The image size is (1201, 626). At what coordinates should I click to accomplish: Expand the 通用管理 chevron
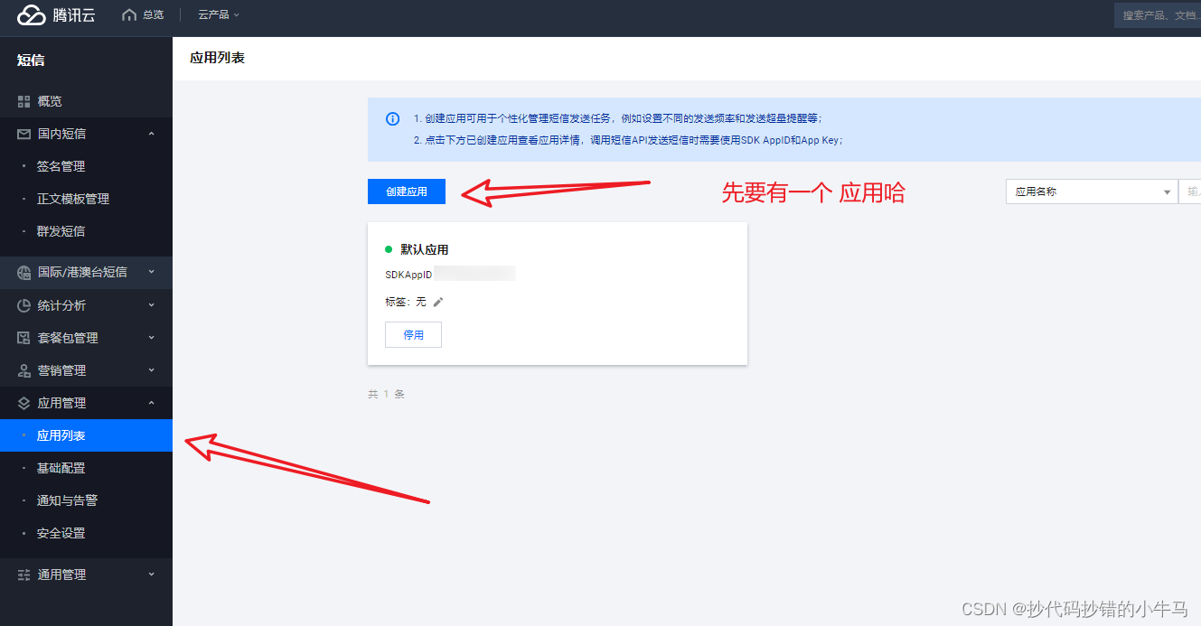(151, 575)
